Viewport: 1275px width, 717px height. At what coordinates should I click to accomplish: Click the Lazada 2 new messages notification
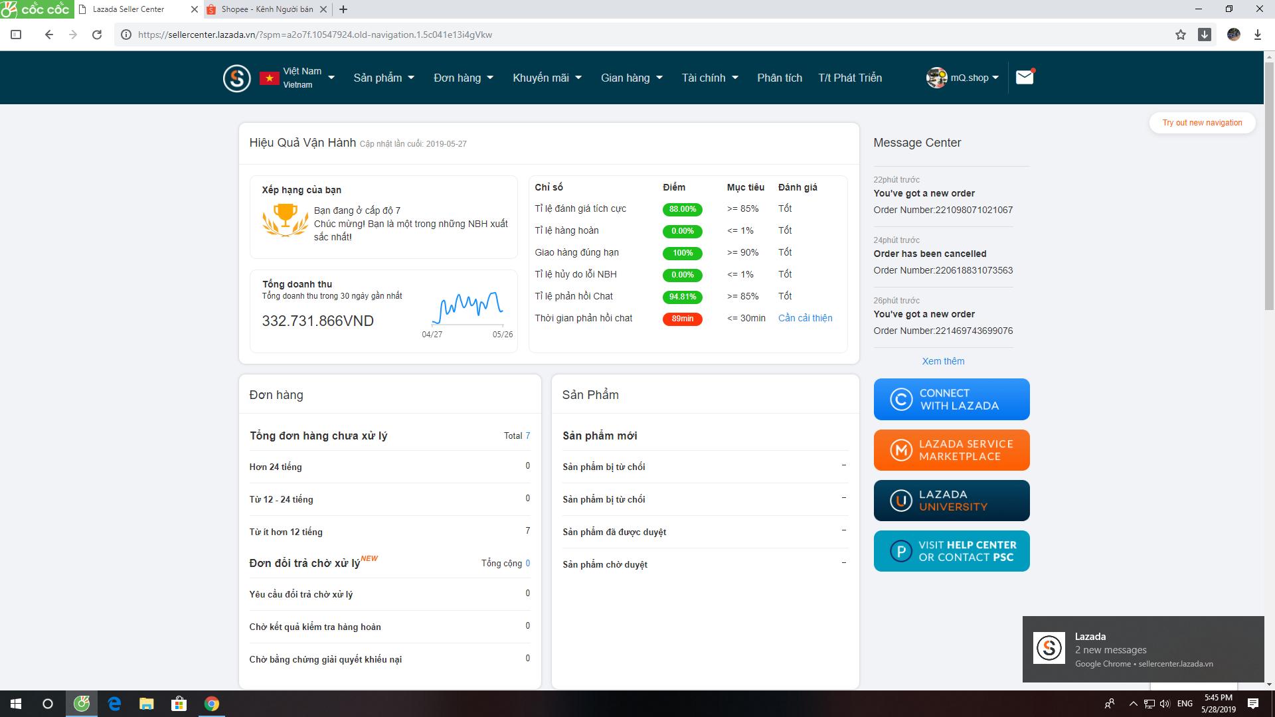pyautogui.click(x=1143, y=649)
